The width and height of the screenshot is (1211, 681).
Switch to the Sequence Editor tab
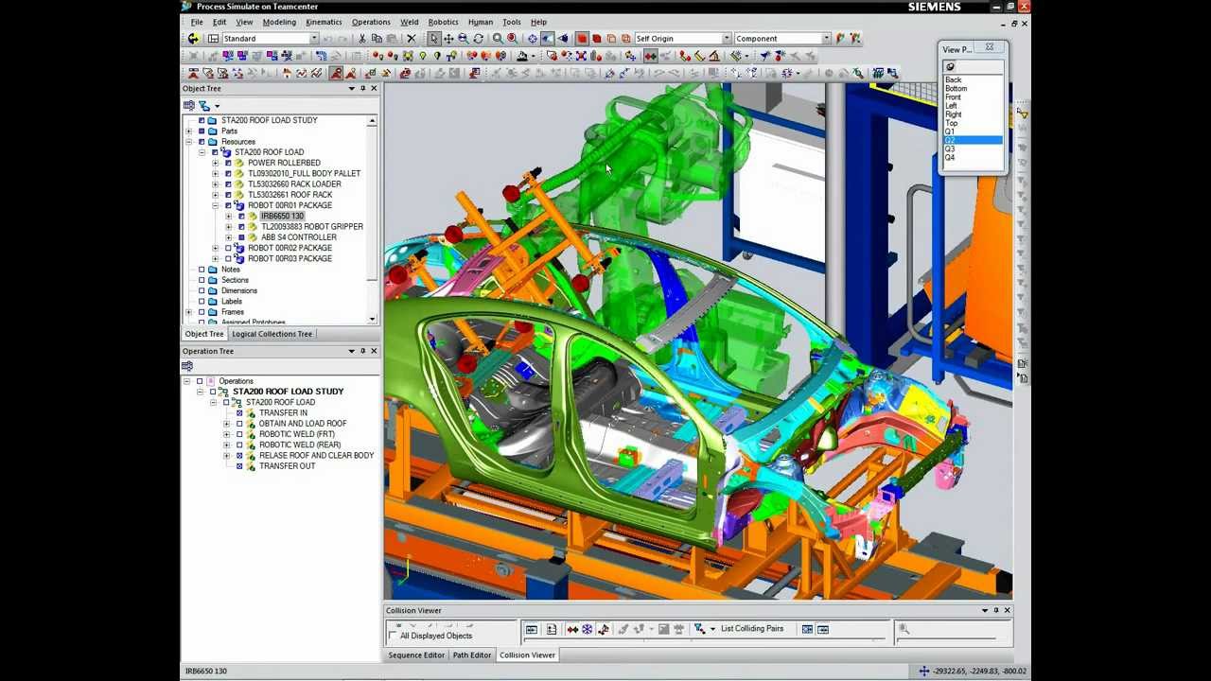point(416,655)
